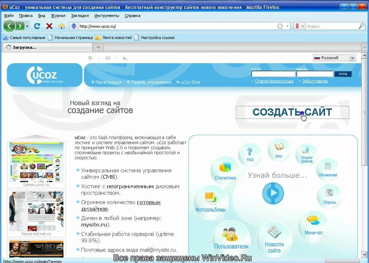This screenshot has width=369, height=263.
Task: Open the LOST site thumbnail
Action: (36, 249)
